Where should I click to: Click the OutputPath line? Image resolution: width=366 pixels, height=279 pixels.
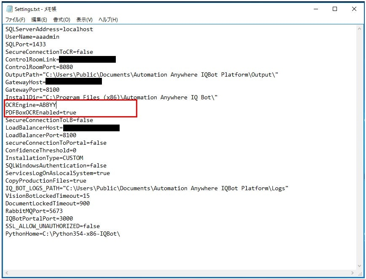(142, 74)
